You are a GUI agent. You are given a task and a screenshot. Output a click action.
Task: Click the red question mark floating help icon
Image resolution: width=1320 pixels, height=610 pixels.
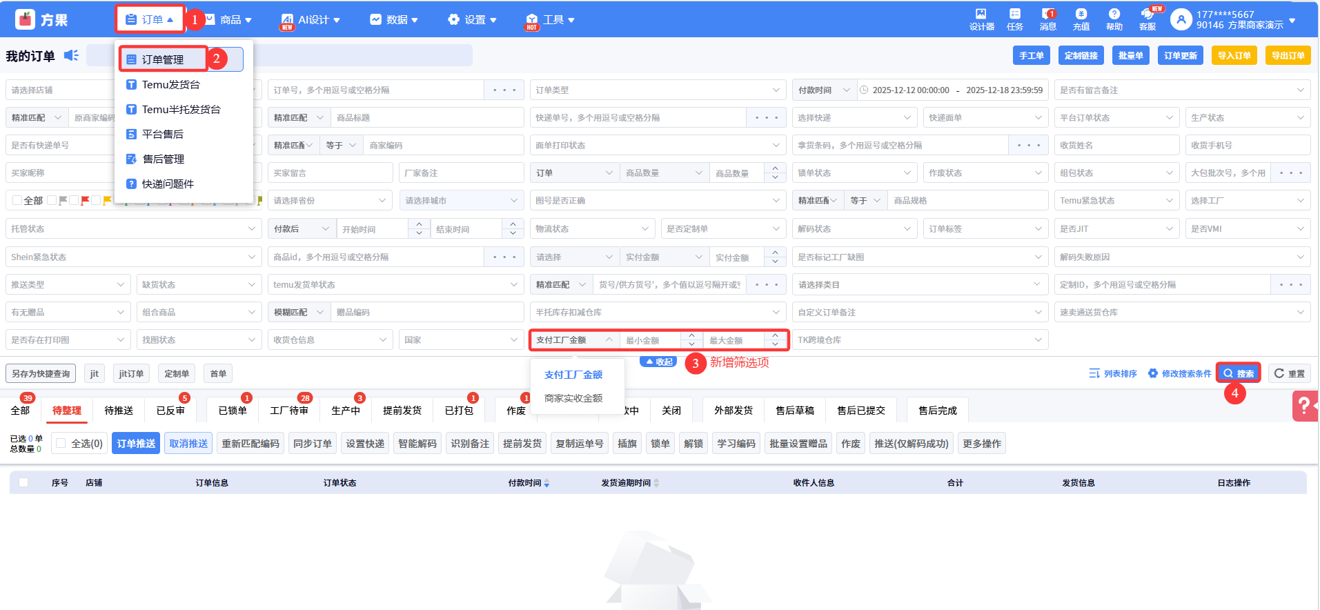click(x=1303, y=406)
